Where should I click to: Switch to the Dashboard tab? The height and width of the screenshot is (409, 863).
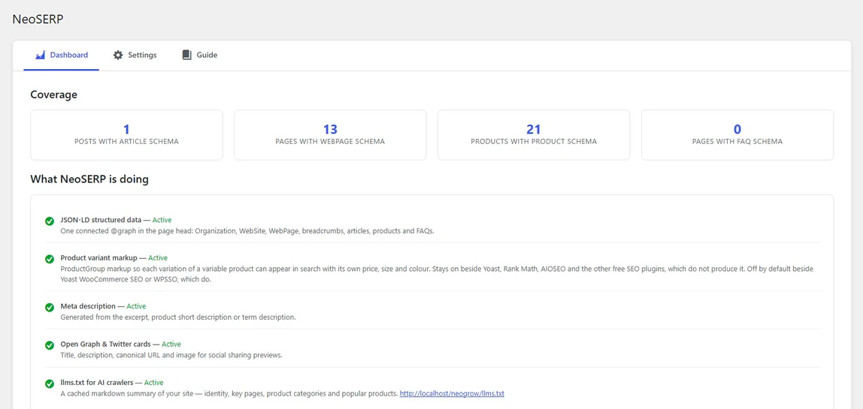click(x=62, y=55)
